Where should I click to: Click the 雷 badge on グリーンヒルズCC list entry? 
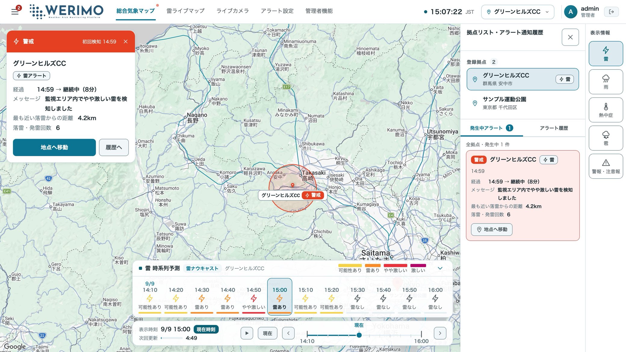pyautogui.click(x=565, y=79)
